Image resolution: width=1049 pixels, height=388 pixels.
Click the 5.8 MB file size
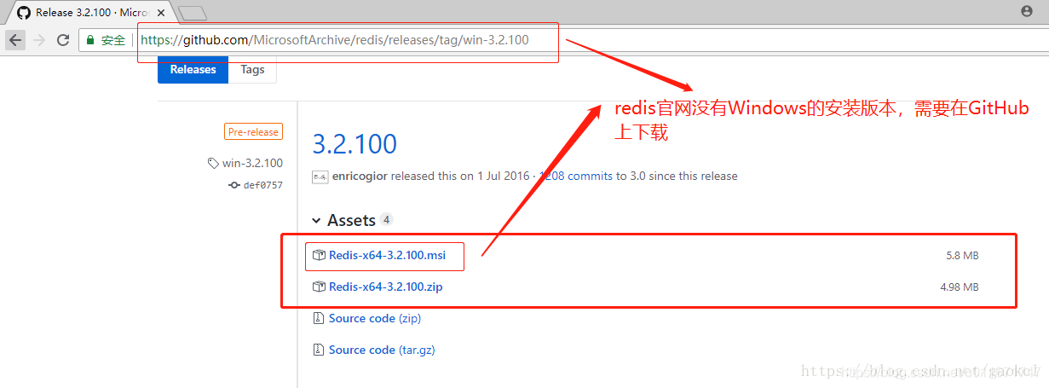tap(962, 256)
